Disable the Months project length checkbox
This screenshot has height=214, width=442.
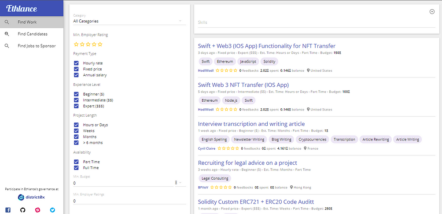76,137
